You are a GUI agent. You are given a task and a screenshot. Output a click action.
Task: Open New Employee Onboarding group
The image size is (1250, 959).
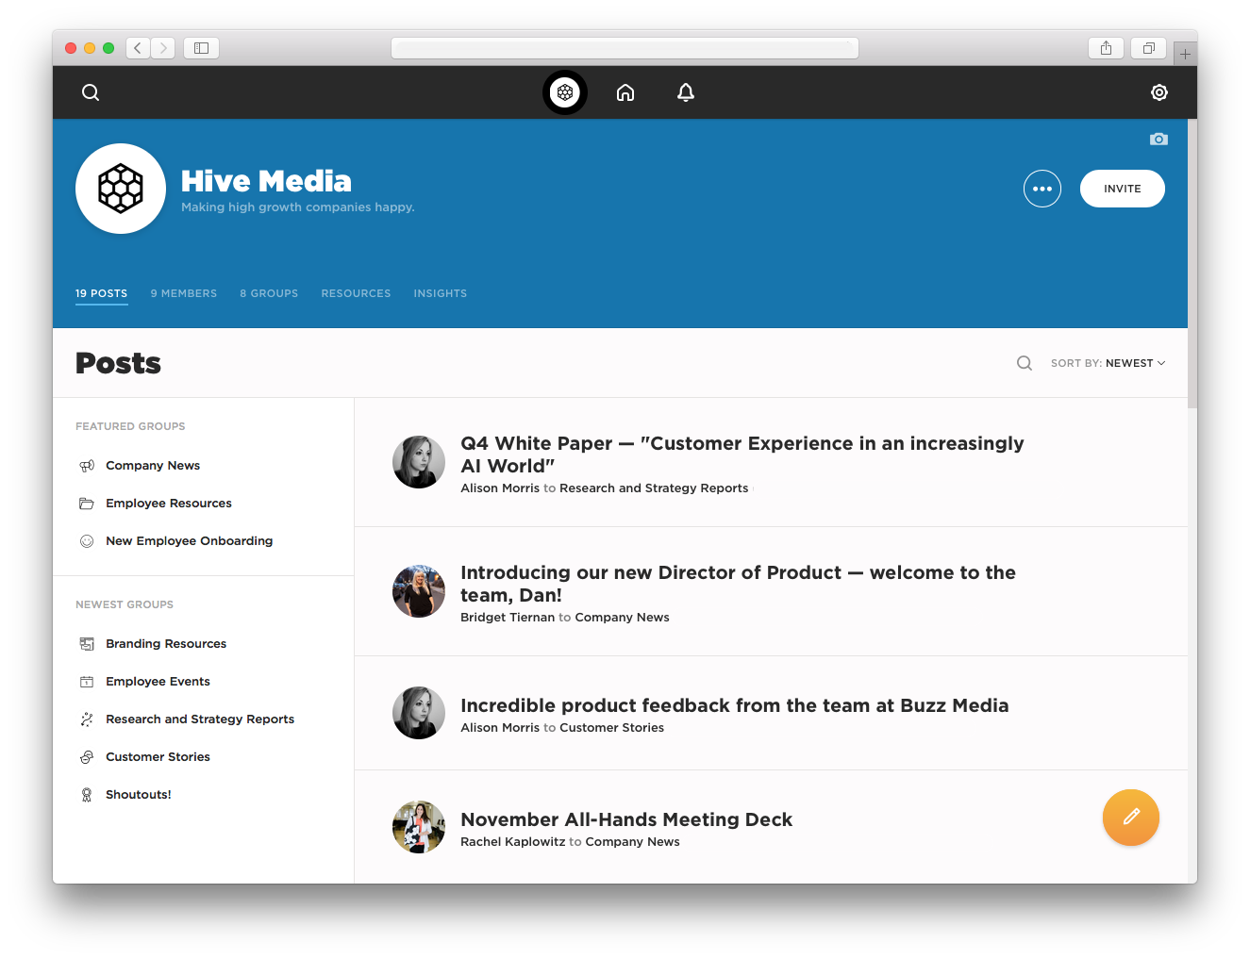tap(190, 541)
